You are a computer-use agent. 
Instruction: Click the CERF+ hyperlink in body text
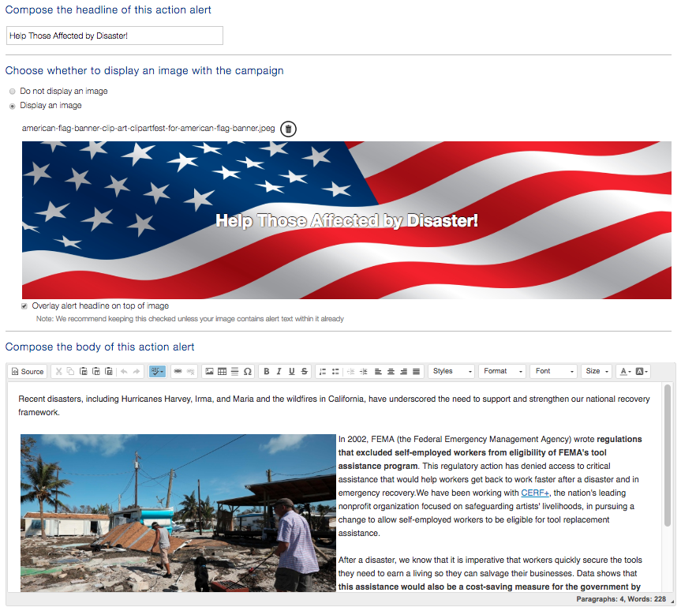535,493
